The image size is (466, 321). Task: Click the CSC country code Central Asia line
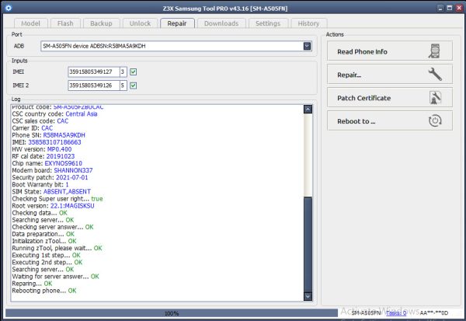click(x=54, y=114)
